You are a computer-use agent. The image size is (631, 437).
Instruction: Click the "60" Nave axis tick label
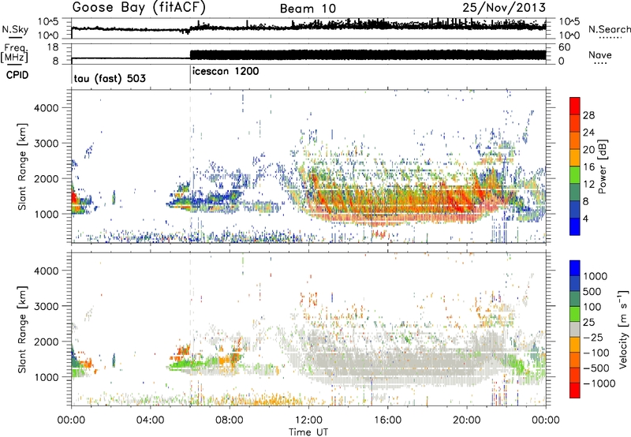tap(564, 47)
